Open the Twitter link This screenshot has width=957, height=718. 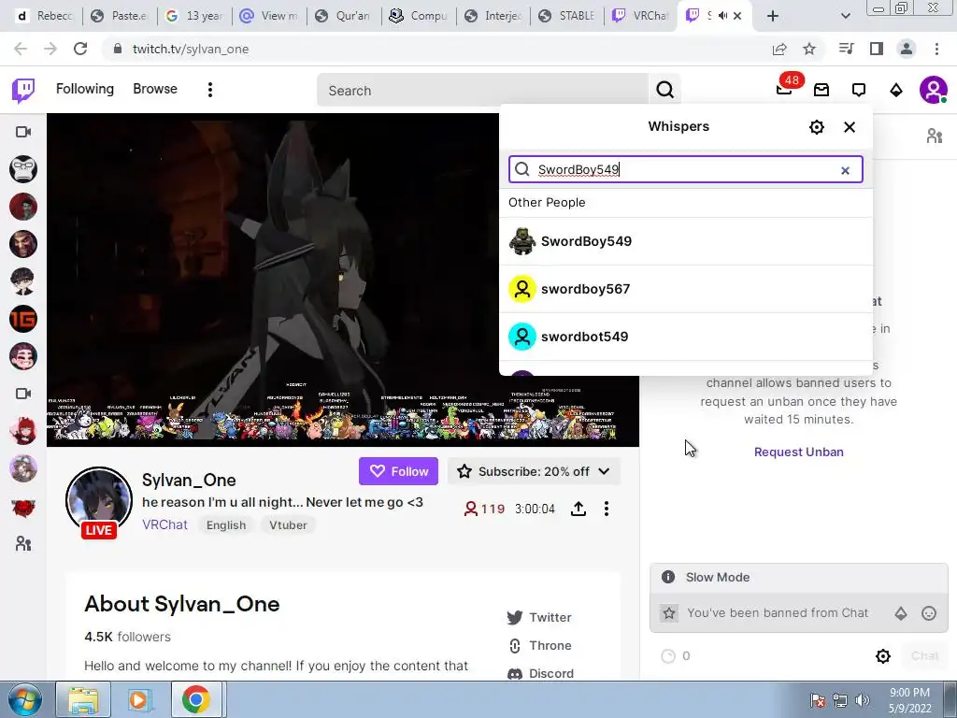point(539,617)
